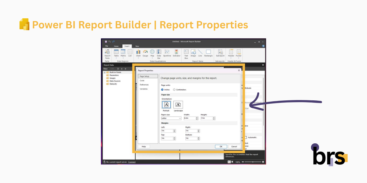
Task: Select the Inches page units option
Action: tap(162, 89)
